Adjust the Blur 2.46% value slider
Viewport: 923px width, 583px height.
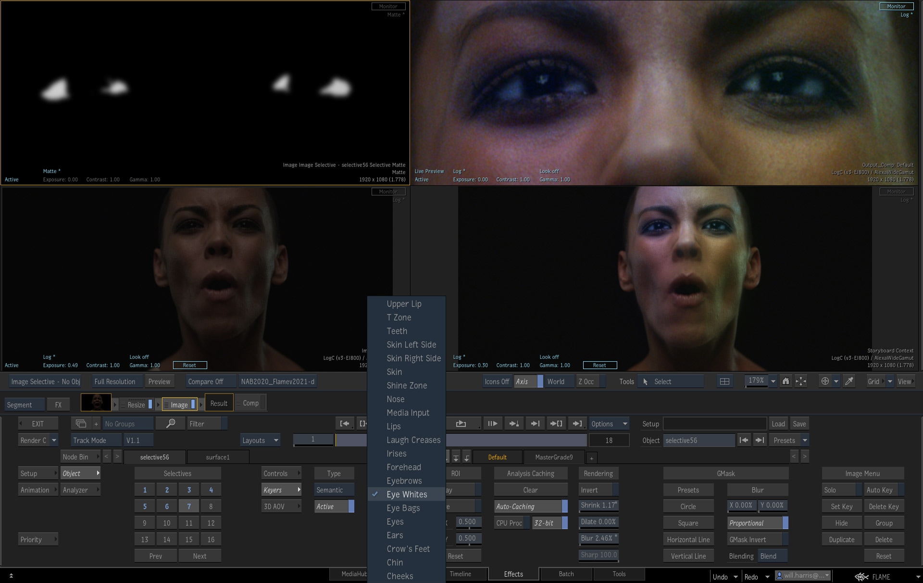(598, 538)
